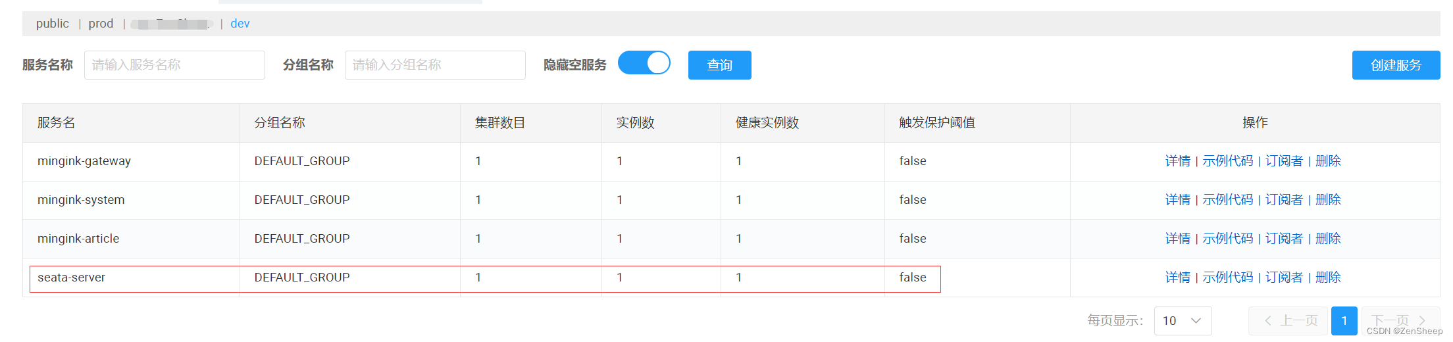Focus the 分组名称 input field
1453x342 pixels.
pos(435,65)
